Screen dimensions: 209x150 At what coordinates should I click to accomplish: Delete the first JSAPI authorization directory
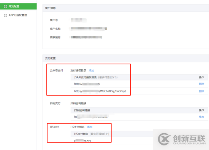pyautogui.click(x=201, y=84)
